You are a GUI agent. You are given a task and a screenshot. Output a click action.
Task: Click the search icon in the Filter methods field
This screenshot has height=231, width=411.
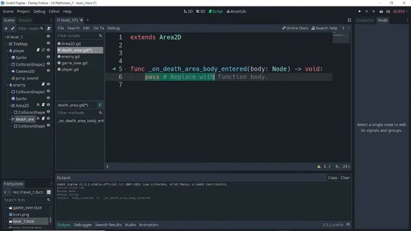point(100,113)
